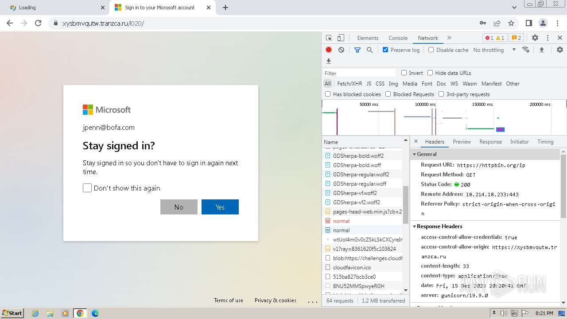Open the Timing tab of request
This screenshot has height=319, width=567.
[545, 142]
